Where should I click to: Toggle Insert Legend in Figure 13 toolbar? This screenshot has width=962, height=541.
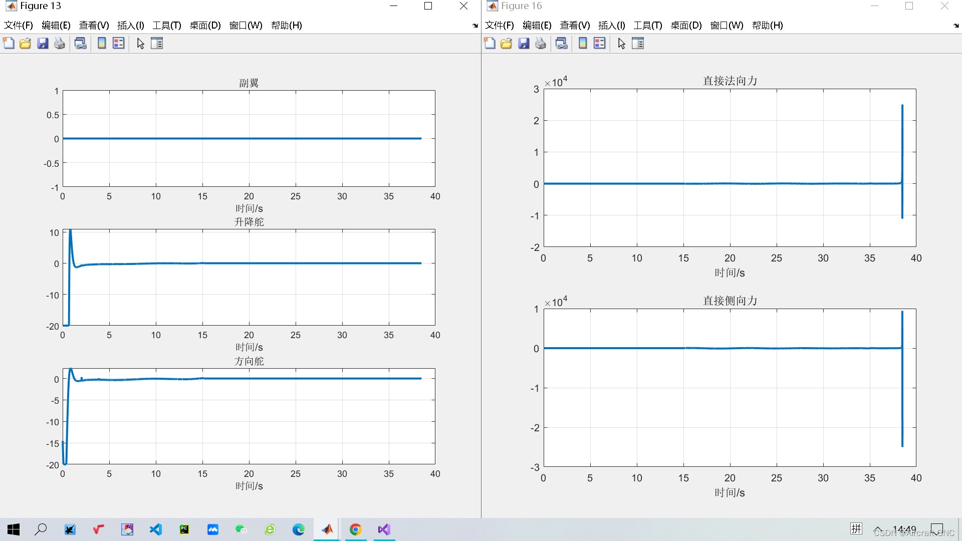(119, 44)
